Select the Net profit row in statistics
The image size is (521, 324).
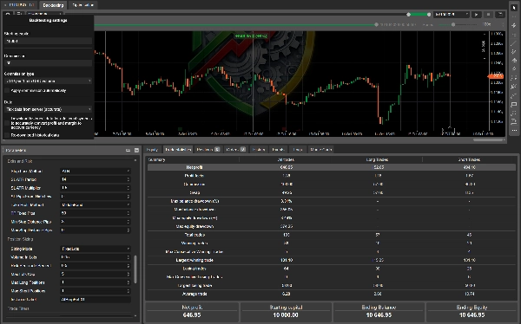coord(332,167)
